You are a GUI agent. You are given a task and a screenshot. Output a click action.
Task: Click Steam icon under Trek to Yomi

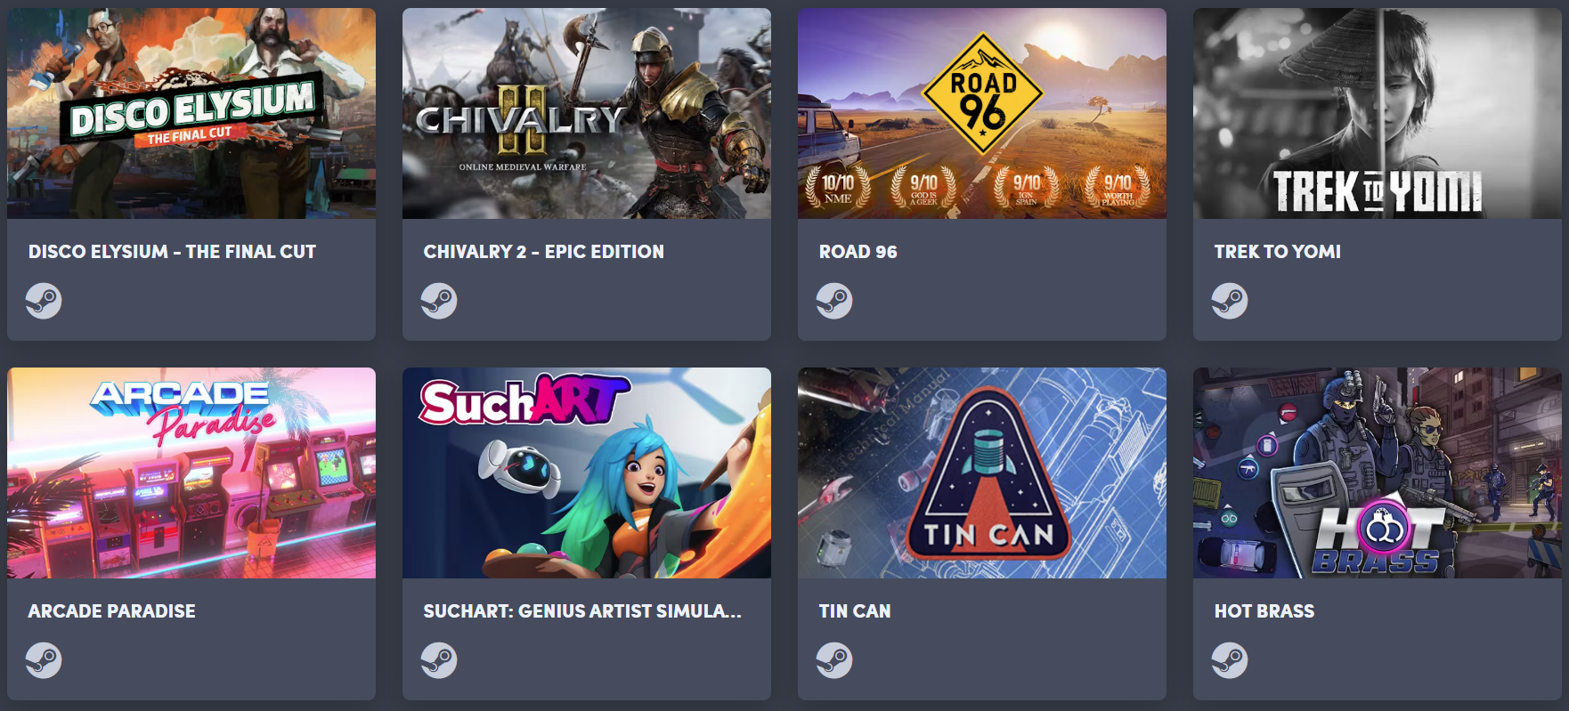(x=1230, y=301)
